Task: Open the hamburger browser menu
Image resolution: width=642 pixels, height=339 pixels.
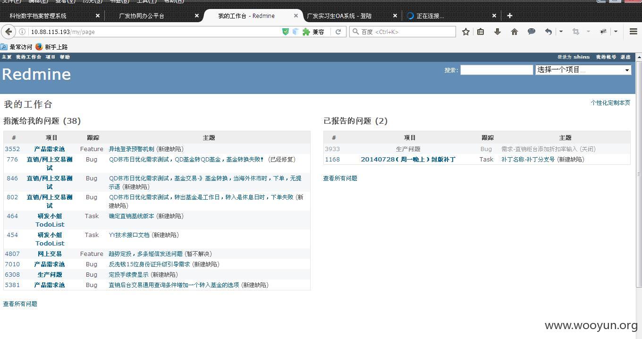Action: tap(634, 32)
